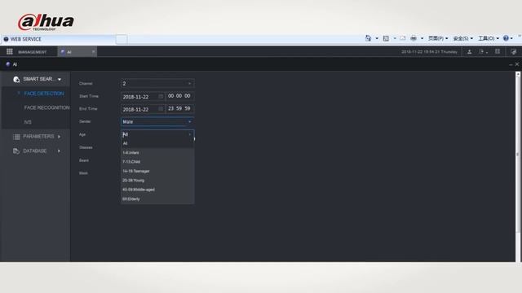Click the browser home icon
Screen dimensions: 522x293
[x=368, y=38]
